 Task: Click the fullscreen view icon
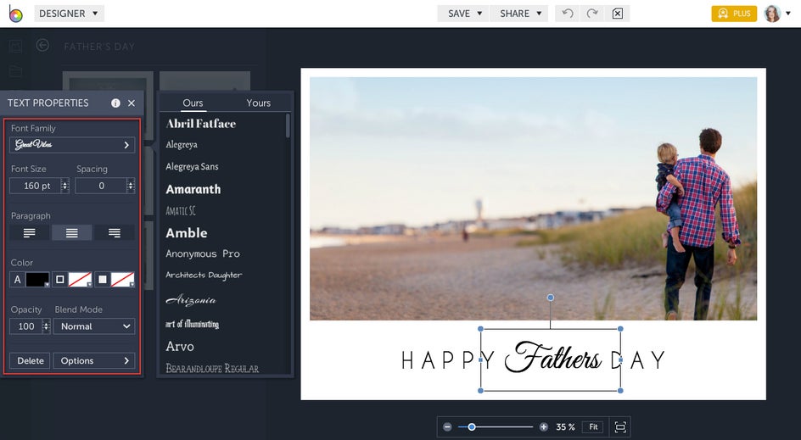pos(620,426)
